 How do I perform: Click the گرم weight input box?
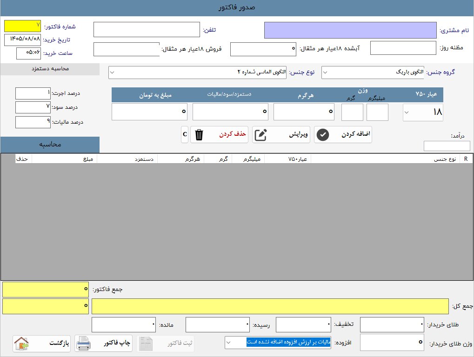352,112
